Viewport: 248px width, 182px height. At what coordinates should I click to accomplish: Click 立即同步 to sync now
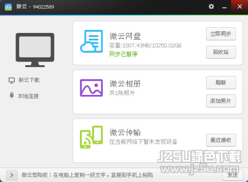(221, 34)
